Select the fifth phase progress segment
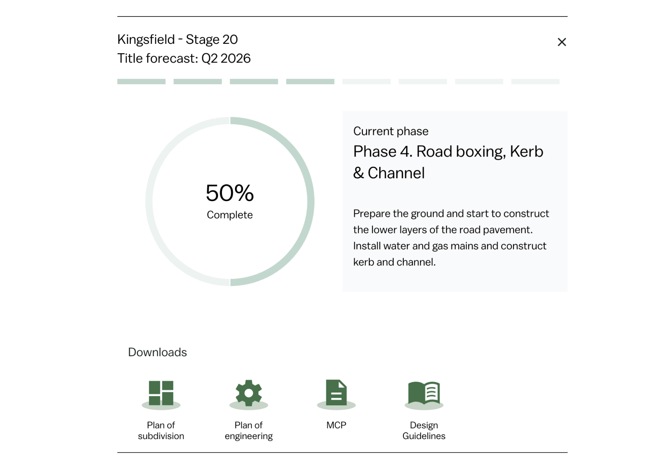 366,81
